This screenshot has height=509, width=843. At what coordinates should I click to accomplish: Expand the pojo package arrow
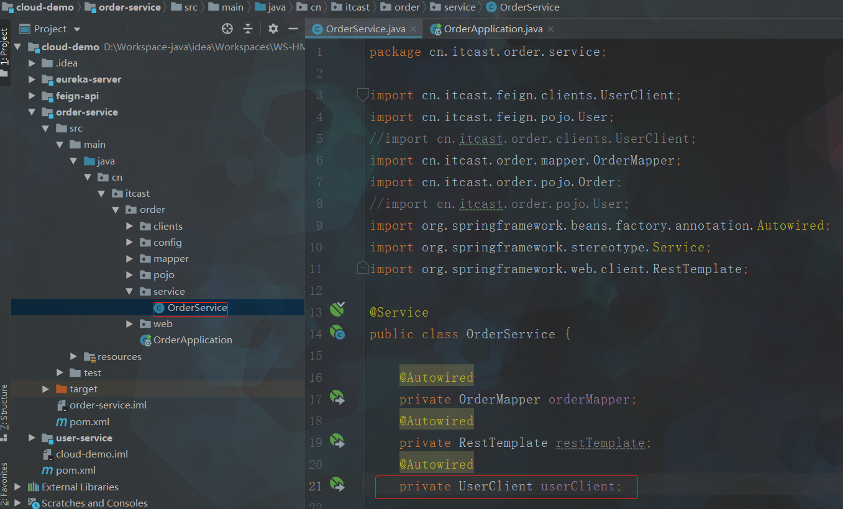[x=129, y=275]
